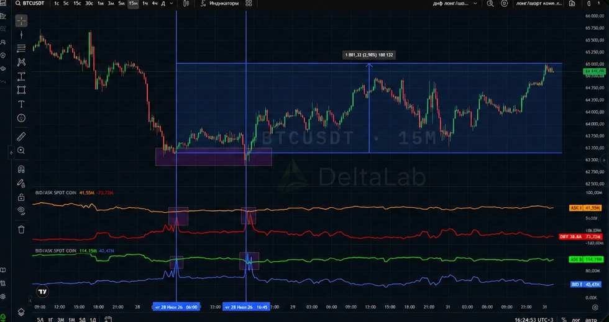Image resolution: width=609 pixels, height=322 pixels.
Task: Select the forecast and measurement tool
Action: point(21,76)
